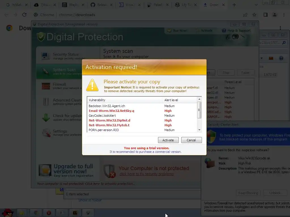Open Advanced Cleaner sidebar icon
Image resolution: width=290 pixels, height=217 pixels.
tap(46, 102)
